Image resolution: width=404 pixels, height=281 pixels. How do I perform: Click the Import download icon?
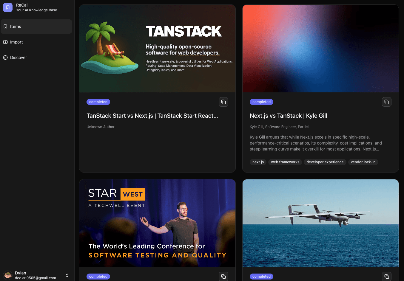pyautogui.click(x=5, y=42)
